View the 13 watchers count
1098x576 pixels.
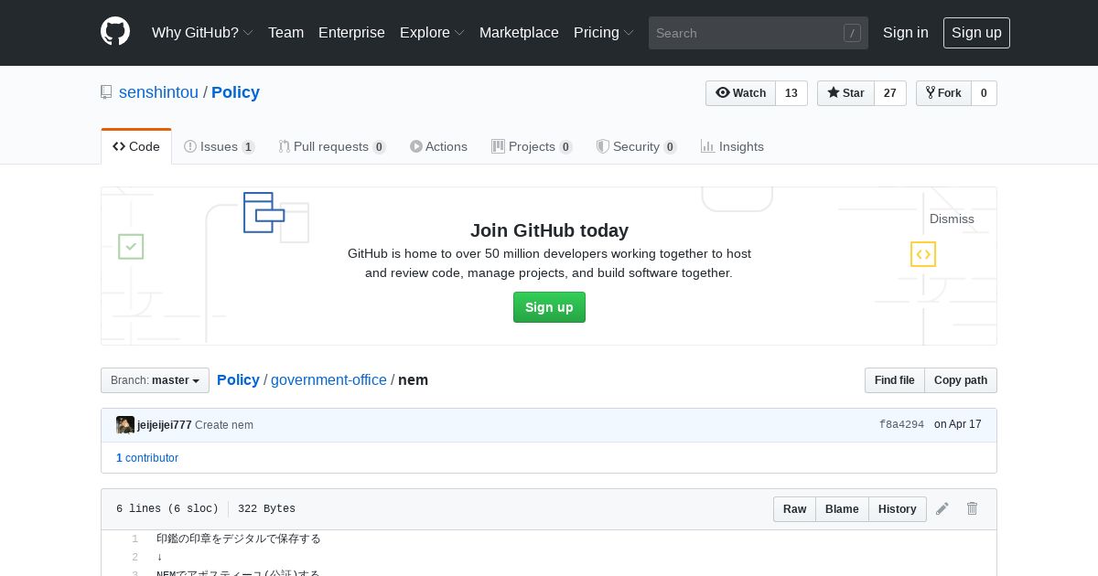[791, 93]
